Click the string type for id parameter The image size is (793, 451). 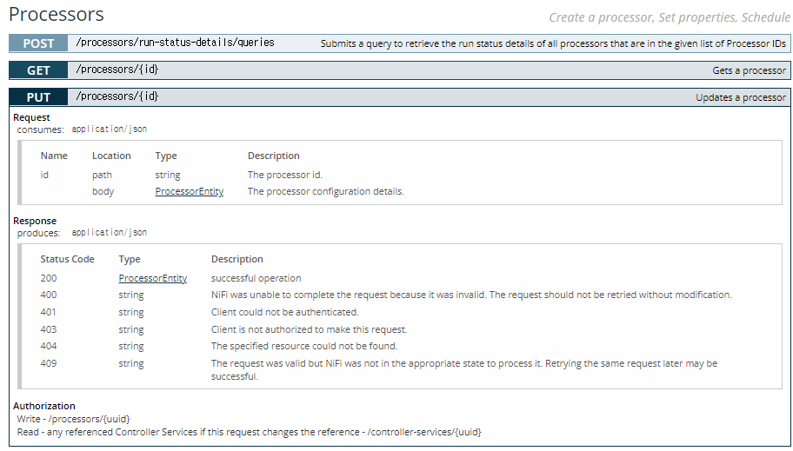[x=168, y=175]
